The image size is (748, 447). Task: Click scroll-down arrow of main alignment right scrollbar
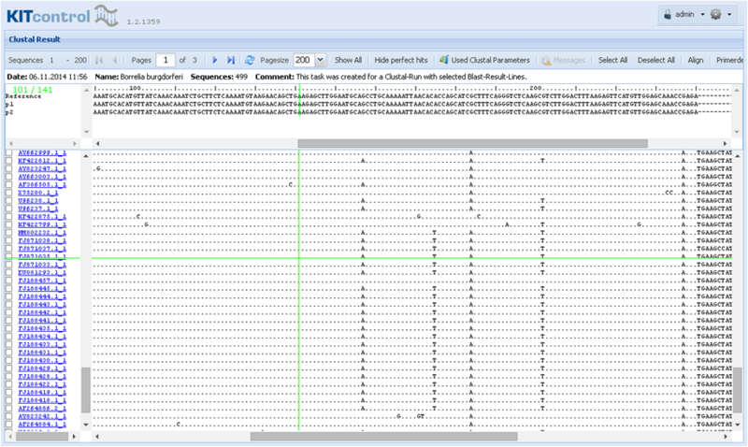[738, 425]
